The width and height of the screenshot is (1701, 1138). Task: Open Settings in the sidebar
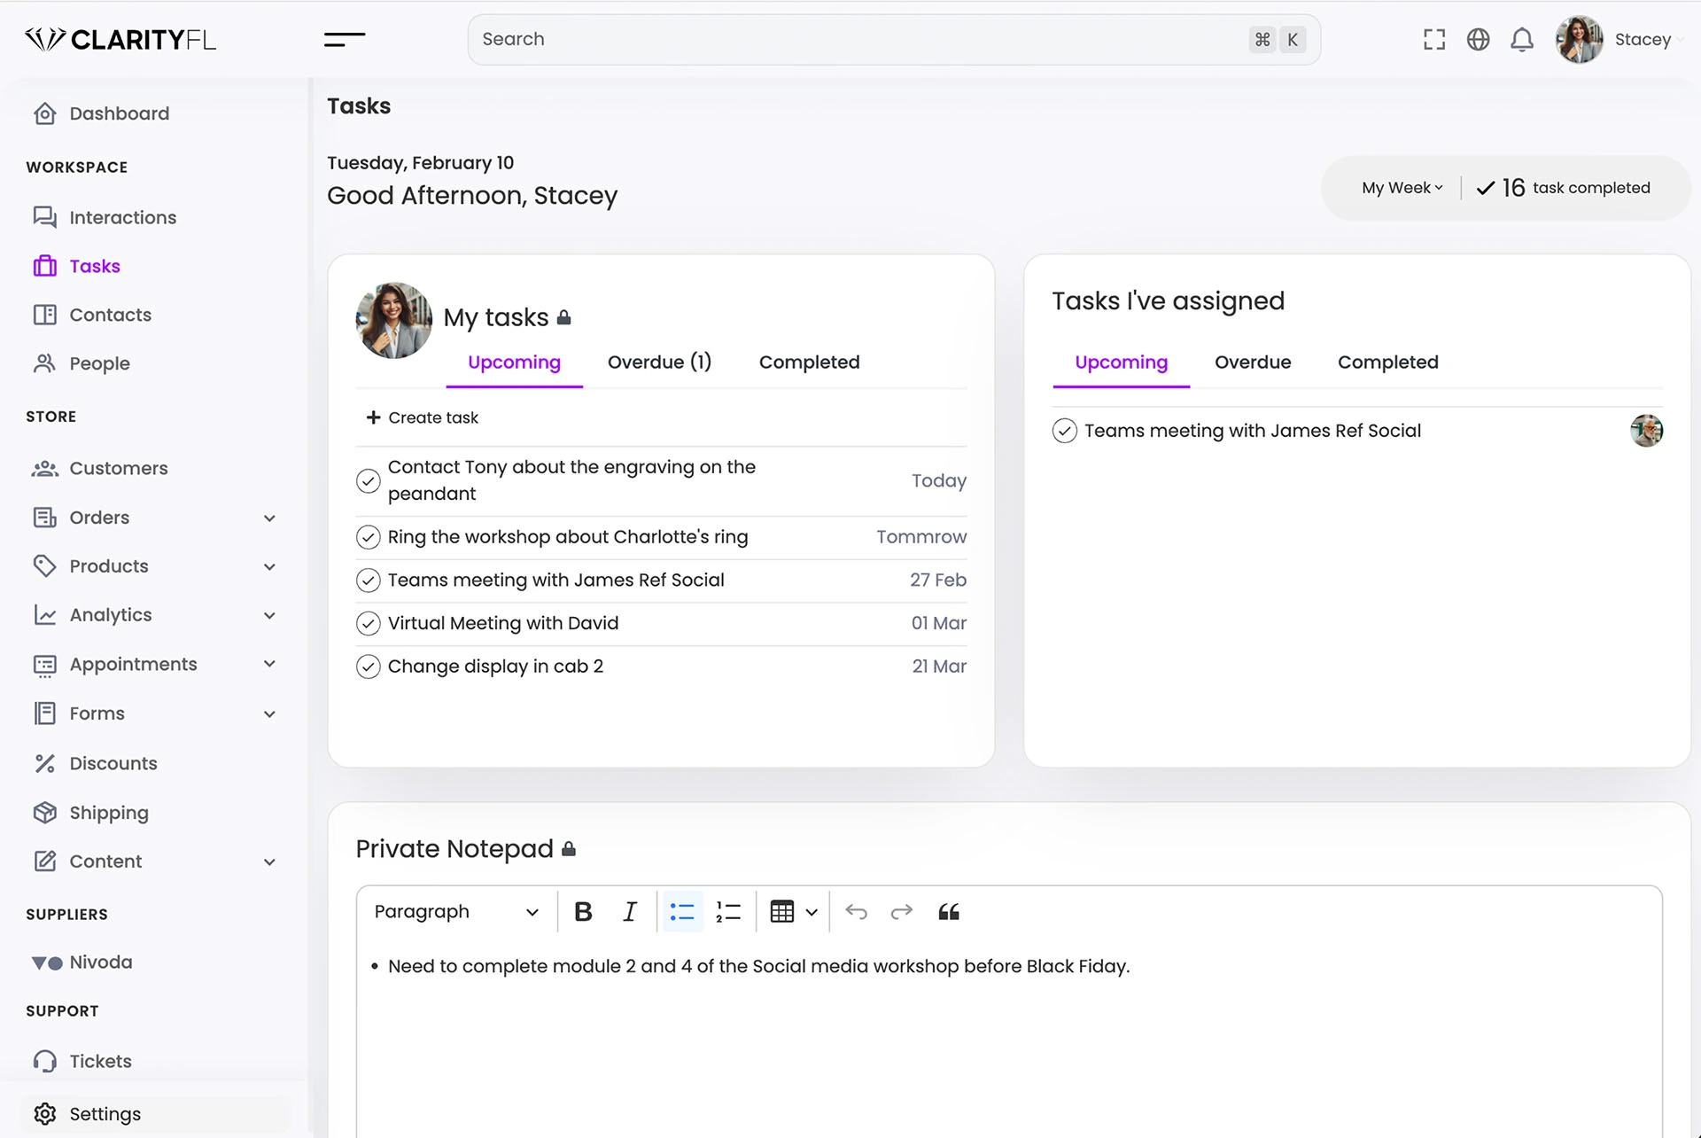coord(105,1114)
